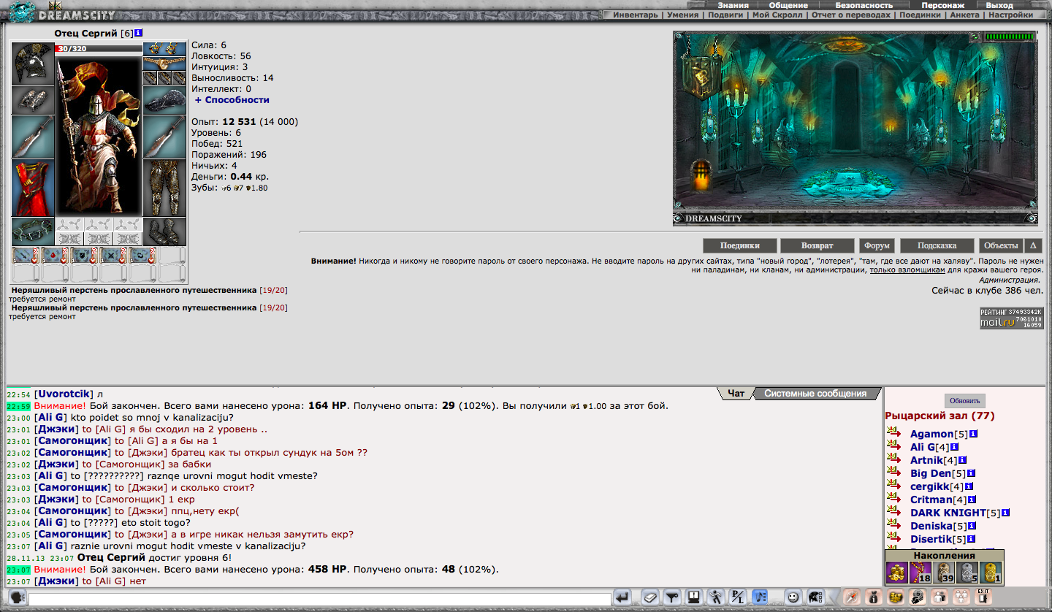Send chat message with arrow button
Screen dimensions: 1052x612
622,597
